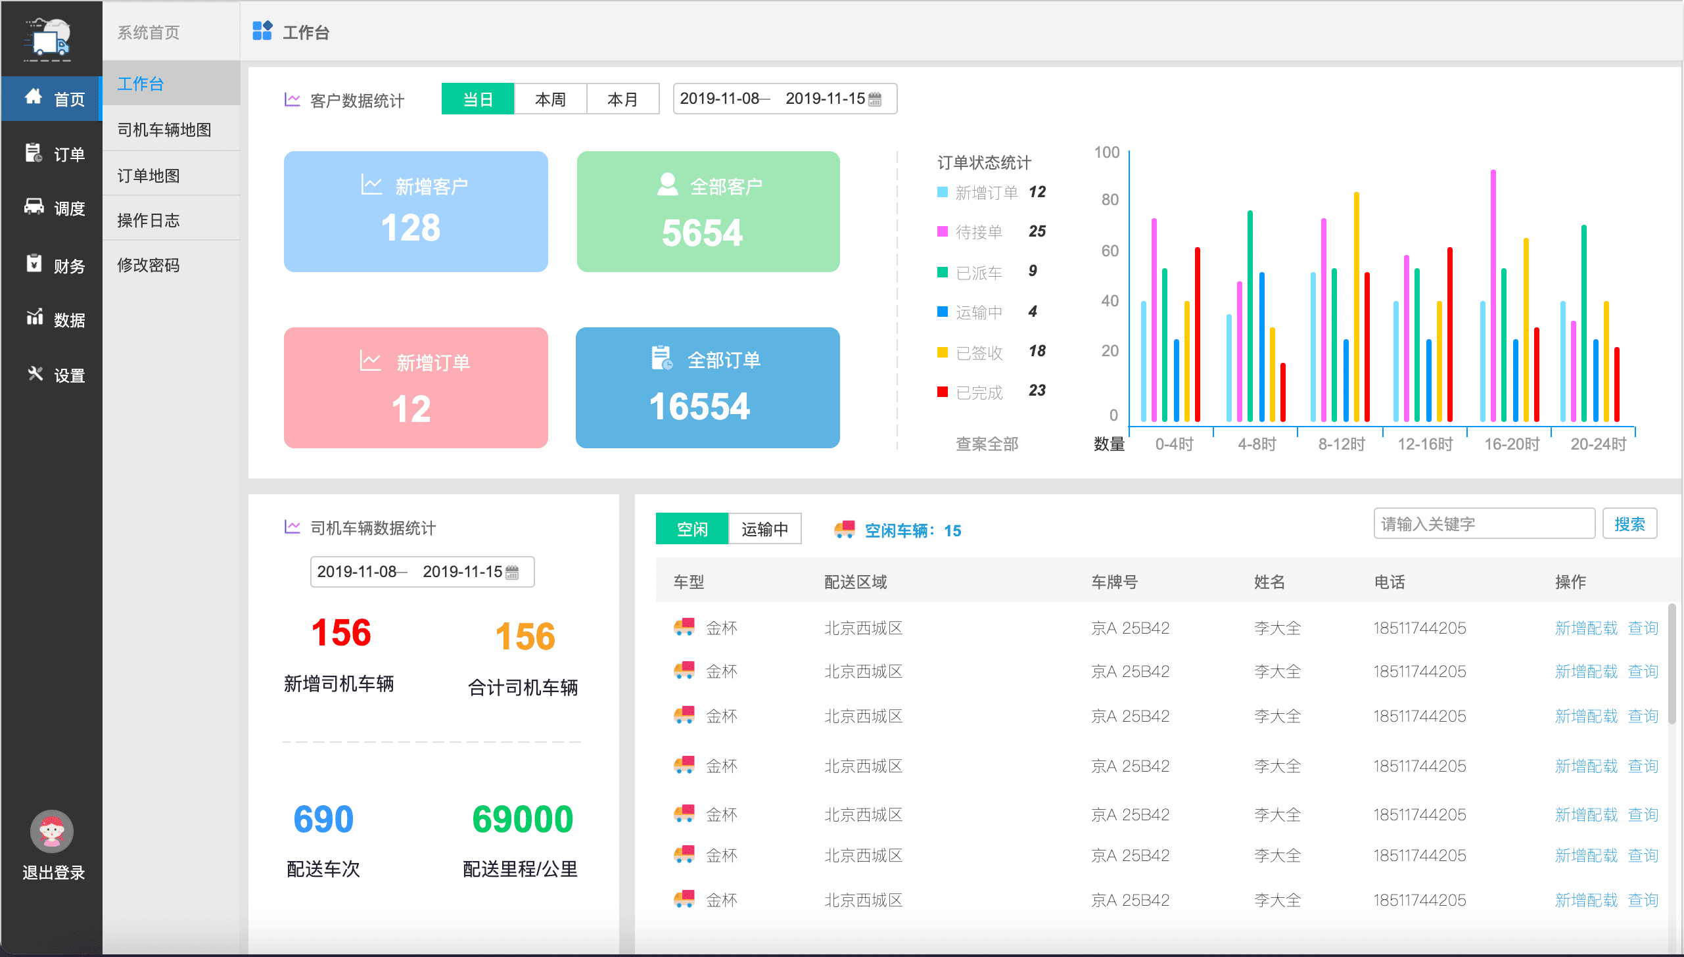The width and height of the screenshot is (1684, 957).
Task: Click the user avatar above logout
Action: pyautogui.click(x=51, y=831)
